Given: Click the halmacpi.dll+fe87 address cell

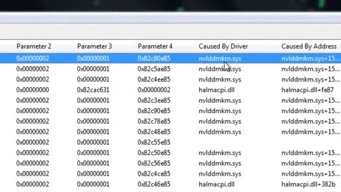Looking at the screenshot, I should pyautogui.click(x=307, y=90).
